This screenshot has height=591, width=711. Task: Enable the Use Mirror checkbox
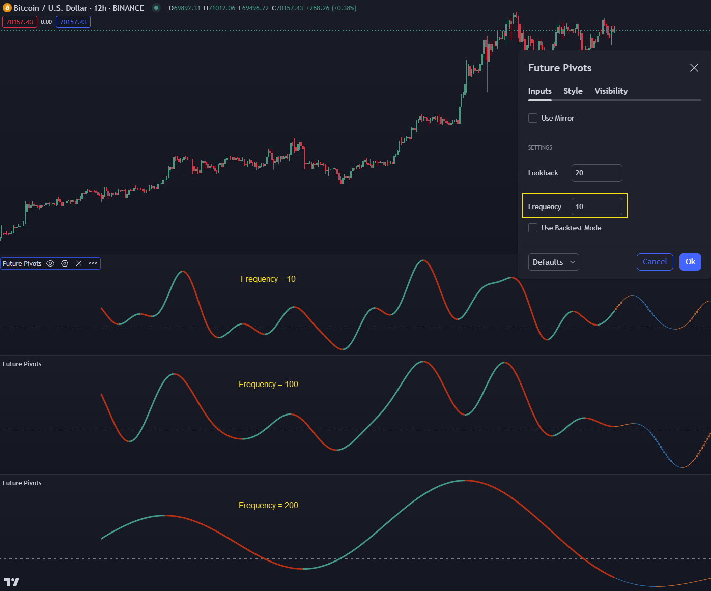pyautogui.click(x=533, y=118)
